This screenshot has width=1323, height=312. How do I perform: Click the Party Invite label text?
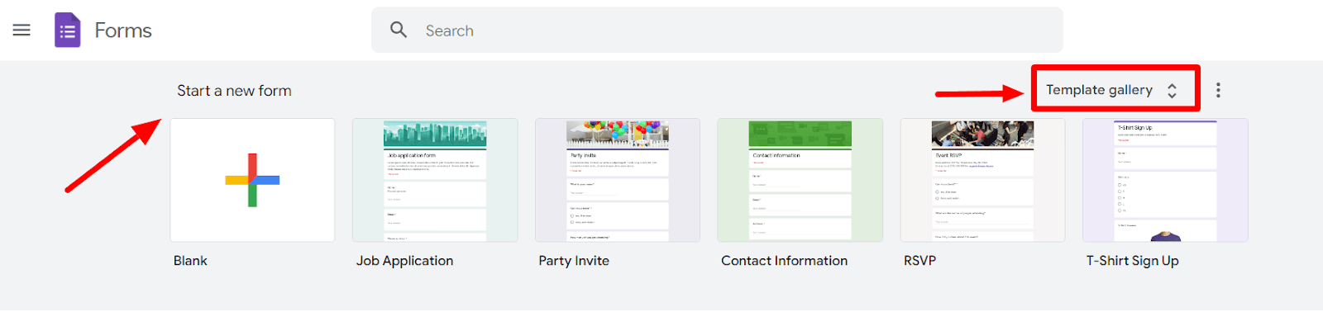click(574, 261)
